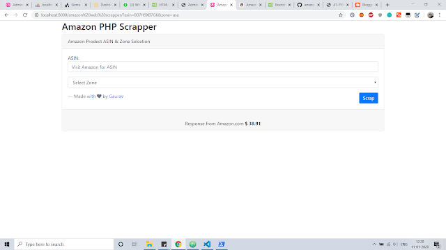Open the red stop-sign adblock extension
The width and height of the screenshot is (446, 250).
[x=371, y=15]
